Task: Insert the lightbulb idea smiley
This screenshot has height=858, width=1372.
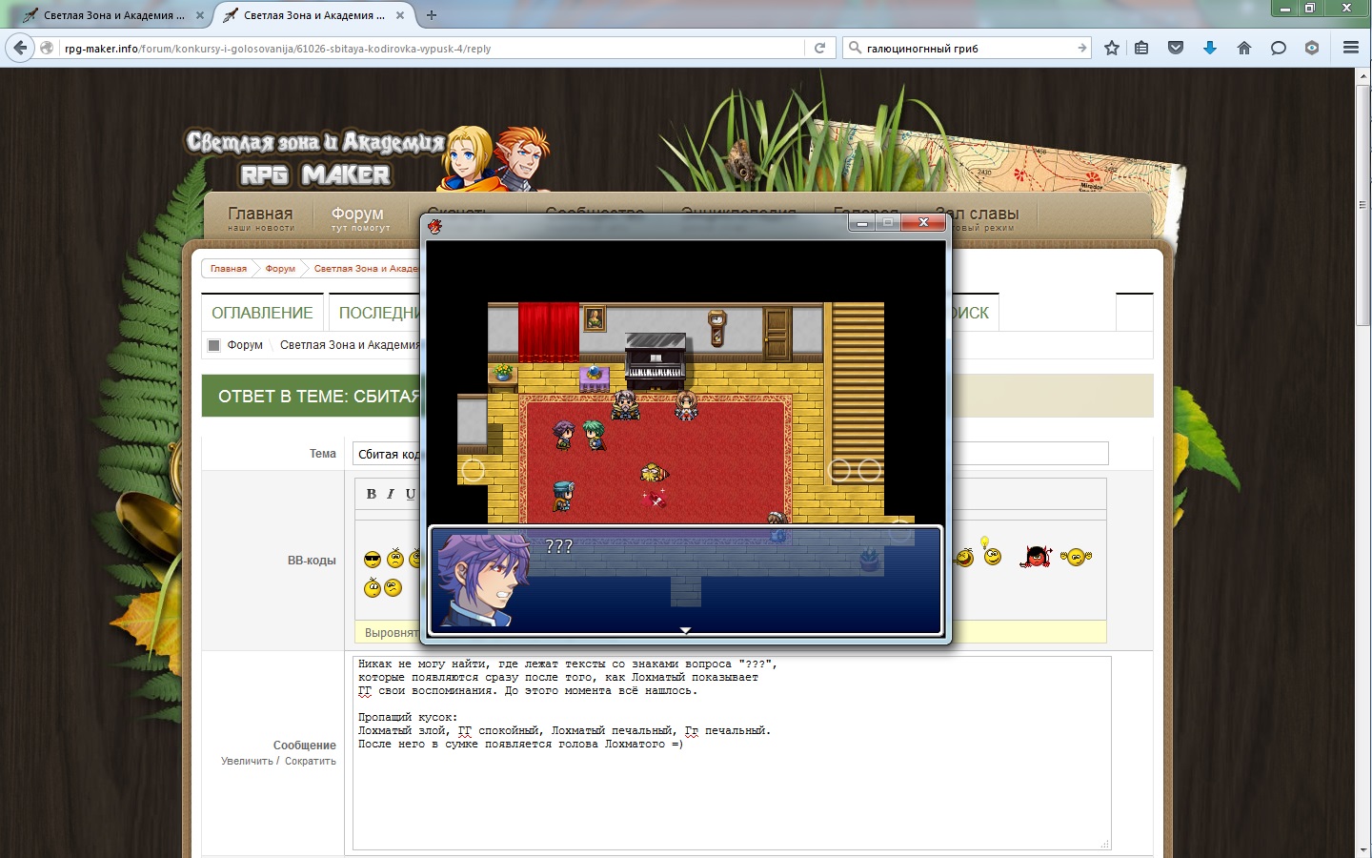Action: [992, 552]
